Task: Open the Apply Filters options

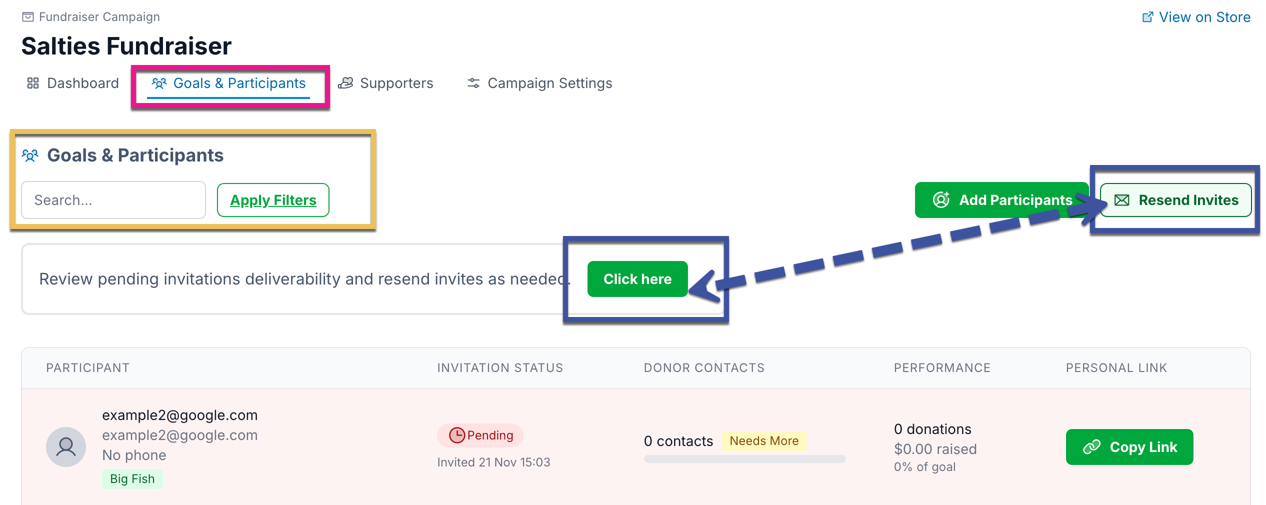Action: pos(273,200)
